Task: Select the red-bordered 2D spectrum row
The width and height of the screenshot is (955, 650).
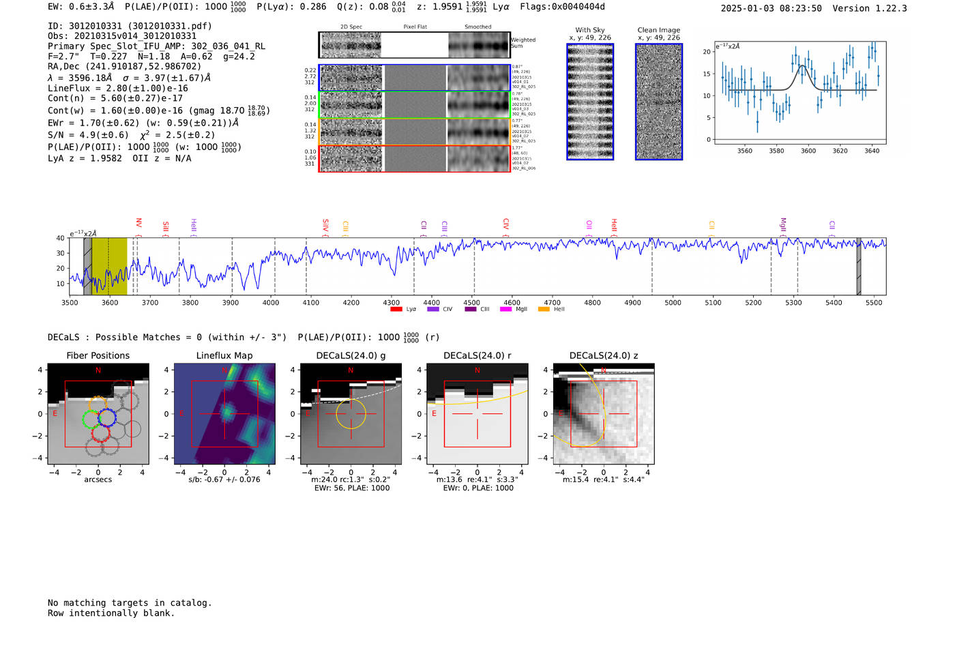Action: click(415, 158)
